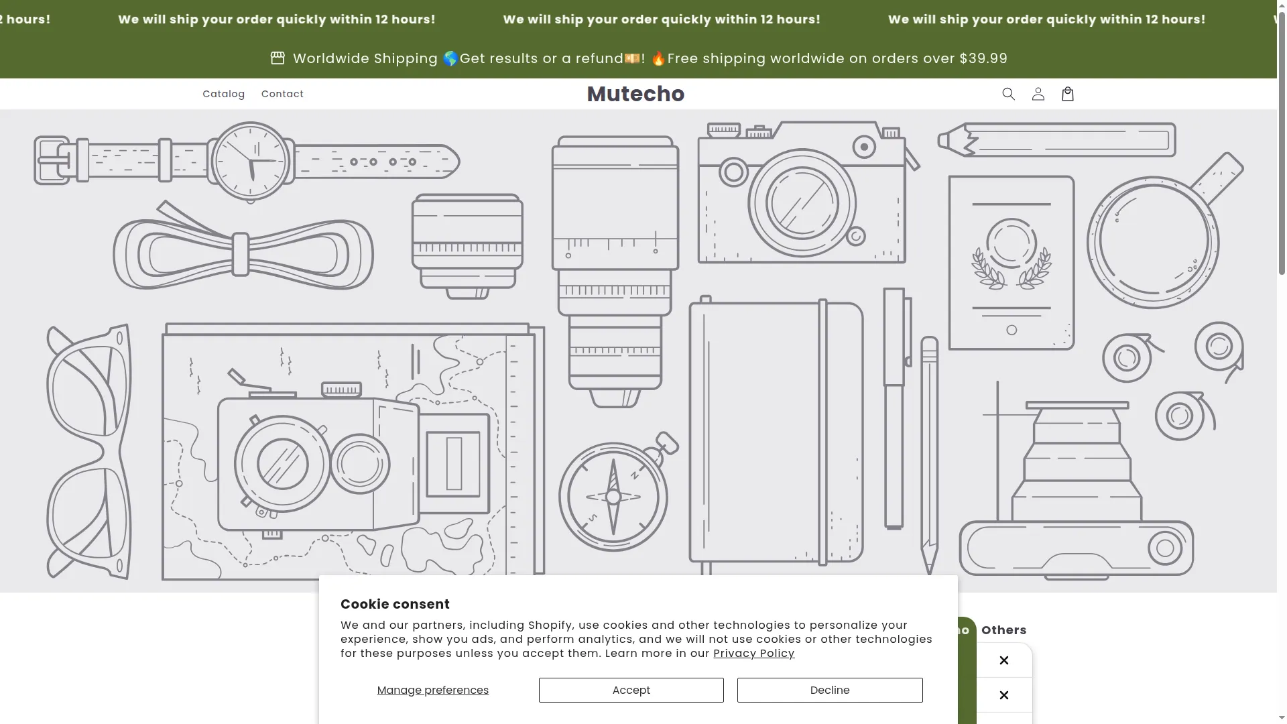
Task: Open Manage preferences for cookies
Action: (x=432, y=690)
